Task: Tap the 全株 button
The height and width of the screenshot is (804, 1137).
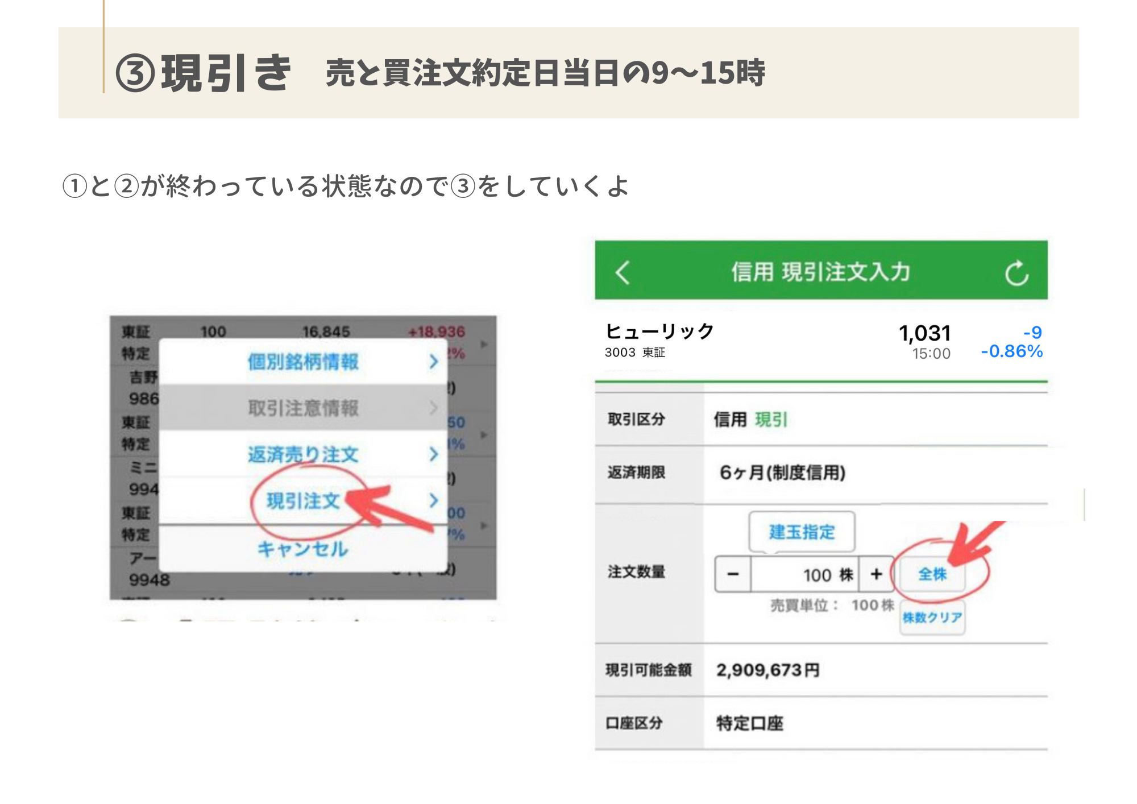Action: [932, 574]
